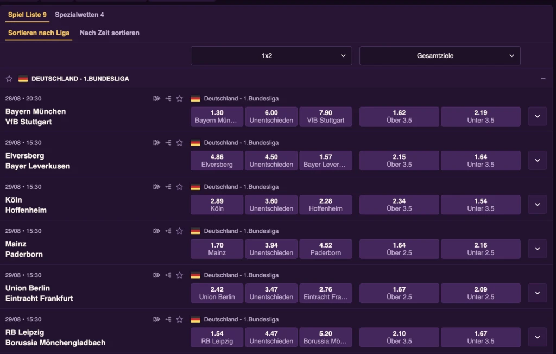Click flag beside Bayern München league label
The width and height of the screenshot is (556, 354).
click(195, 99)
